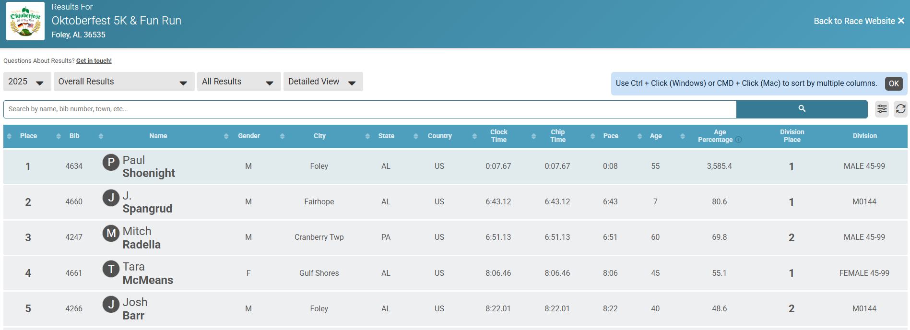This screenshot has width=910, height=330.
Task: Open Mitch Radella's result name
Action: tap(142, 237)
